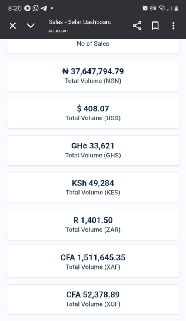Close the browser tab with X icon
Screen dimensions: 186x321
pos(13,26)
